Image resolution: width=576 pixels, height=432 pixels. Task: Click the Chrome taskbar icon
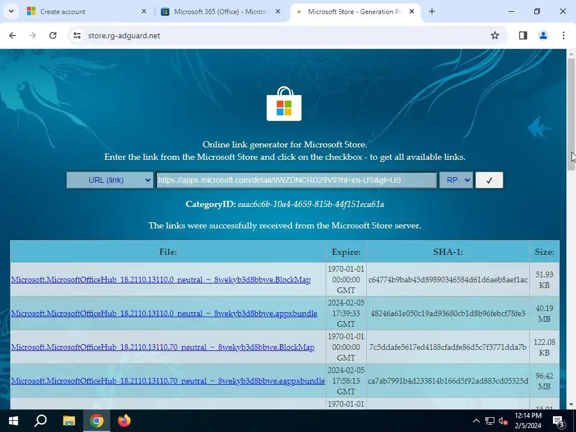coord(96,421)
